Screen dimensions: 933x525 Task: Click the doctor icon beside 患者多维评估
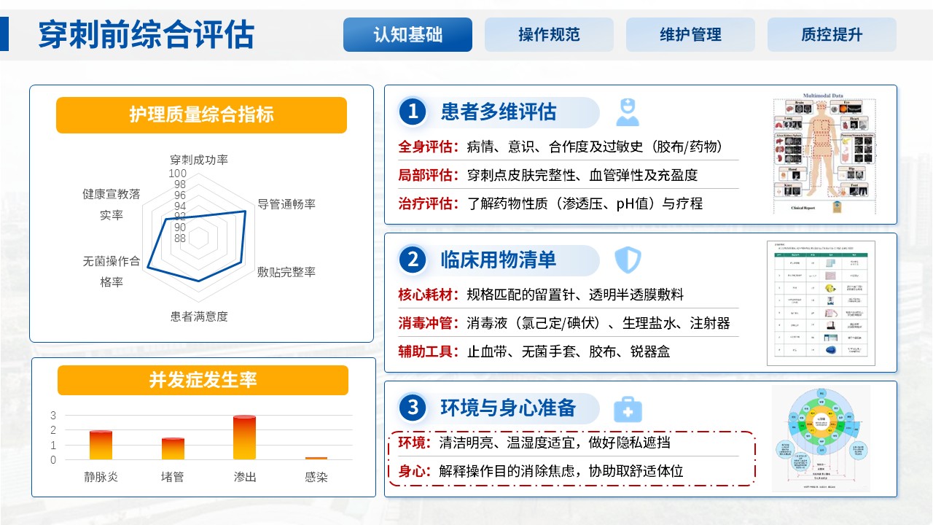click(x=627, y=112)
